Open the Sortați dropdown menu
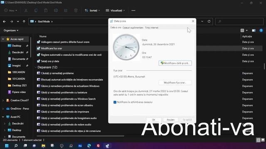 coord(92,10)
